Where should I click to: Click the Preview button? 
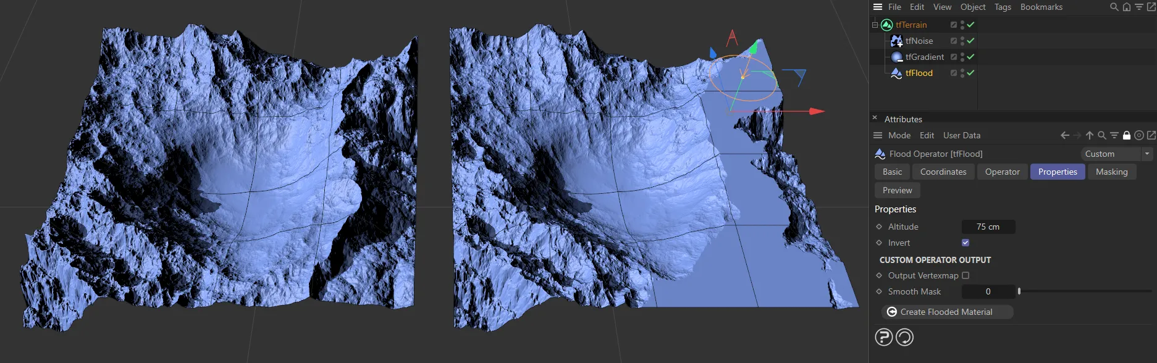coord(897,190)
